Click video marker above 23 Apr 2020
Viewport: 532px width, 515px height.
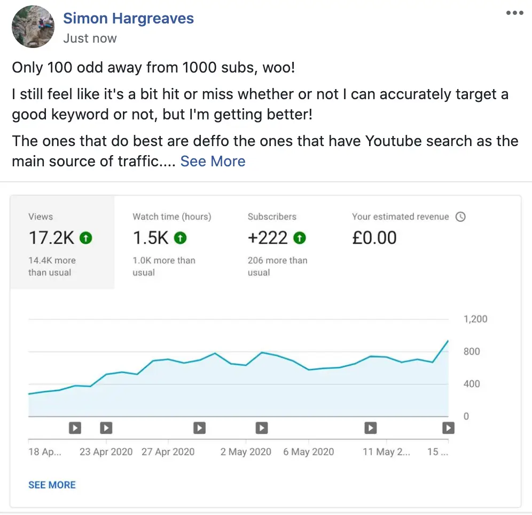106,428
